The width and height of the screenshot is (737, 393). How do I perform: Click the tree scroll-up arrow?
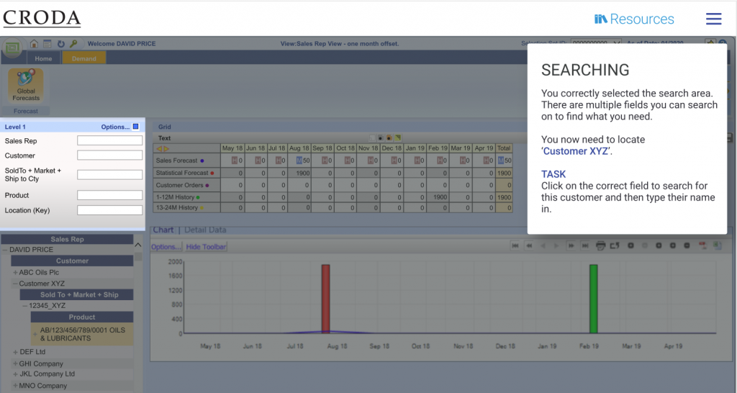[x=138, y=245]
